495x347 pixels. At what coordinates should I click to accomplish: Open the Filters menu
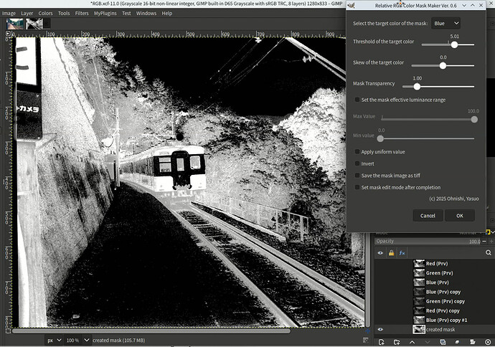click(x=82, y=13)
